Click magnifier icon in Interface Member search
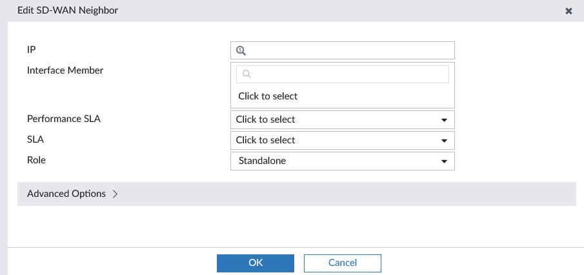584x275 pixels. [246, 74]
